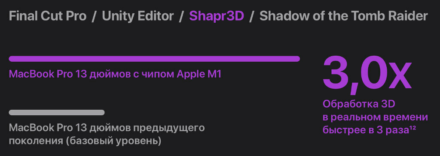Click the purple Apple M1 performance bar
440x156 pixels.
click(x=154, y=59)
